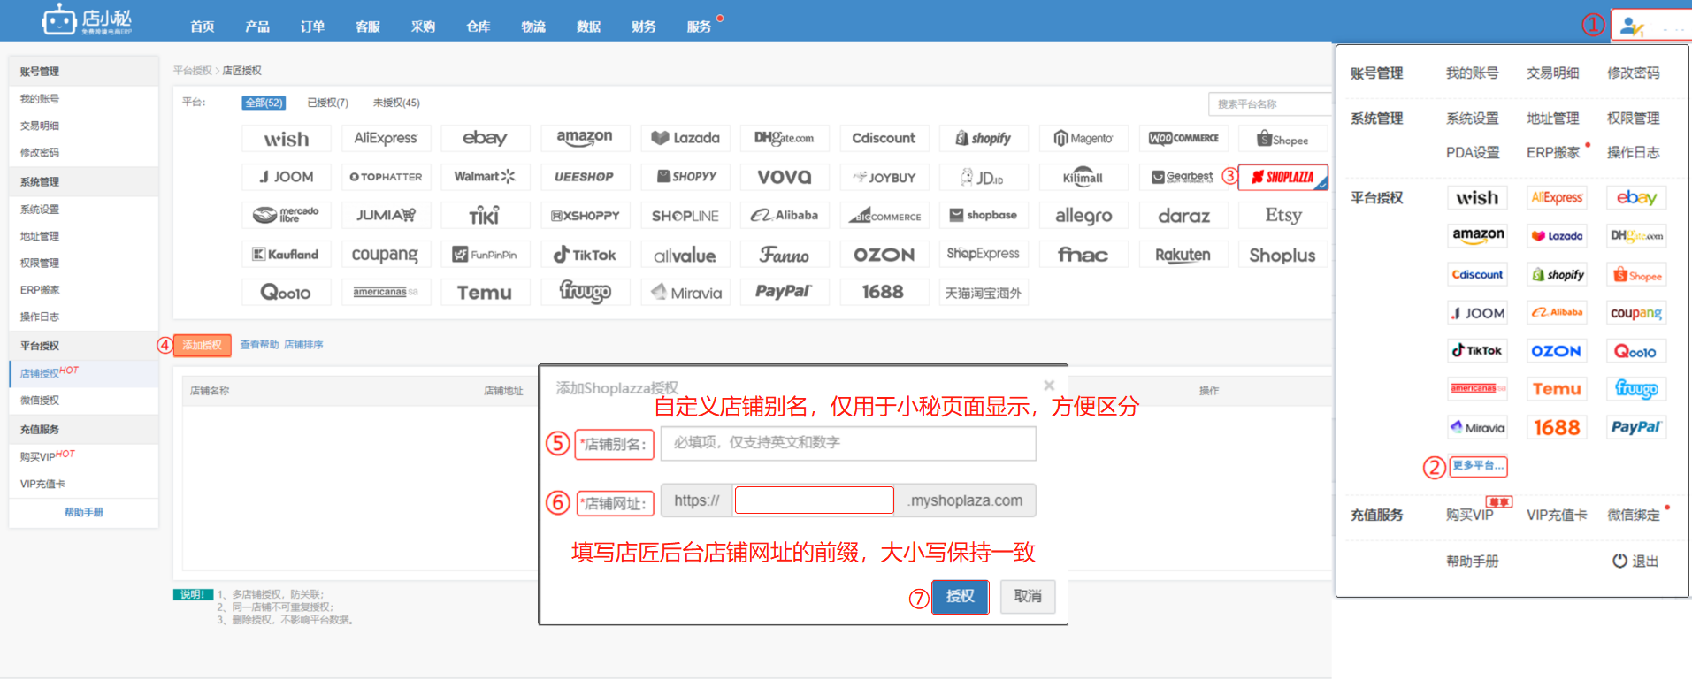Click 更多平台... in the dropdown panel
This screenshot has width=1692, height=680.
[x=1478, y=466]
